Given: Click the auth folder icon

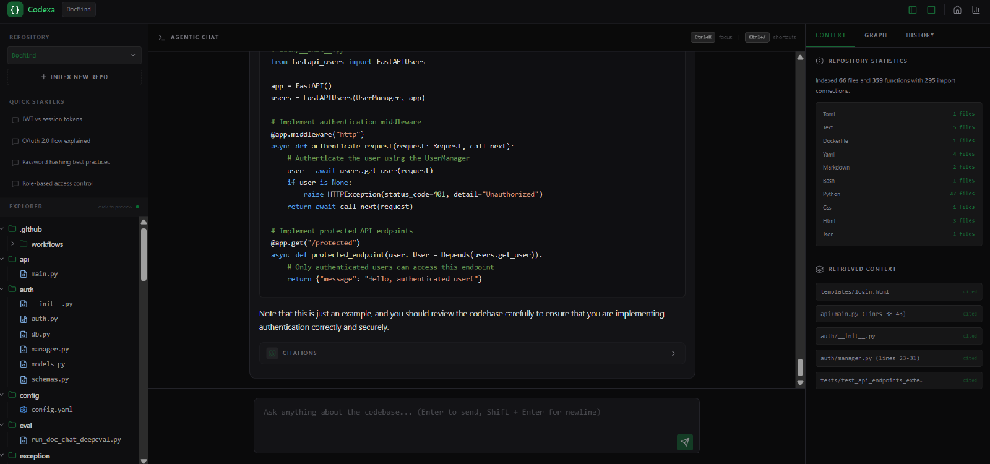Looking at the screenshot, I should point(12,289).
